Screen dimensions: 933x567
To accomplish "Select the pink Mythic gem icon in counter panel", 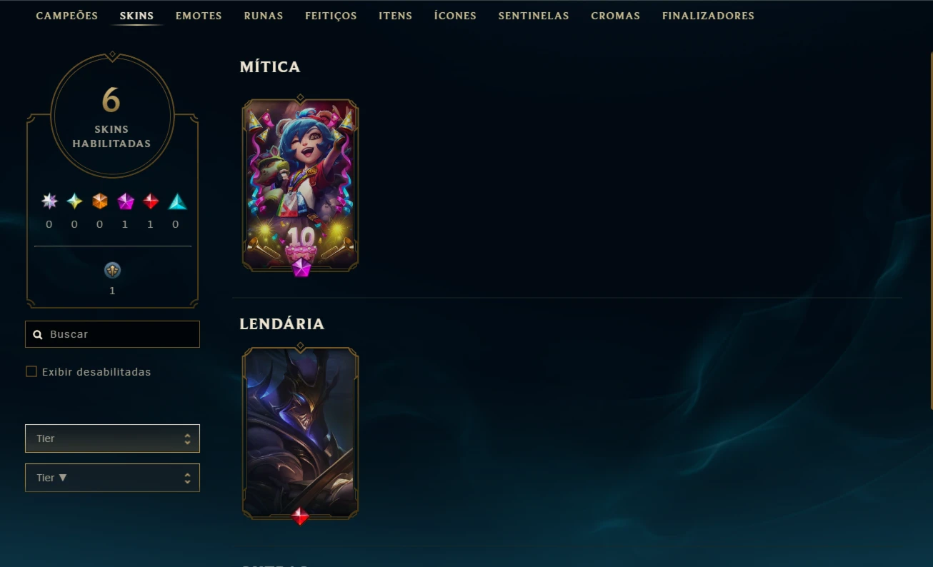I will [x=126, y=201].
